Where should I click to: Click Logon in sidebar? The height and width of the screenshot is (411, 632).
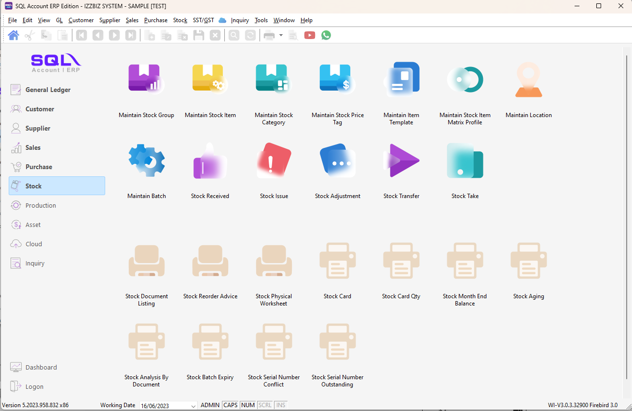pos(57,386)
